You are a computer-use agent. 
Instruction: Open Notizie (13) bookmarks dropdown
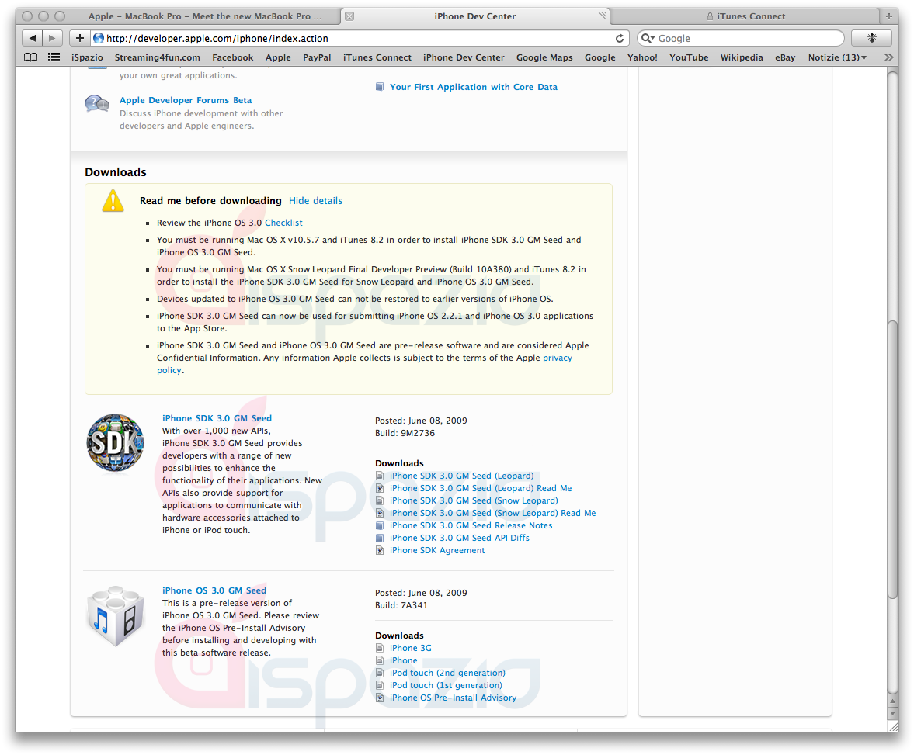tap(837, 57)
